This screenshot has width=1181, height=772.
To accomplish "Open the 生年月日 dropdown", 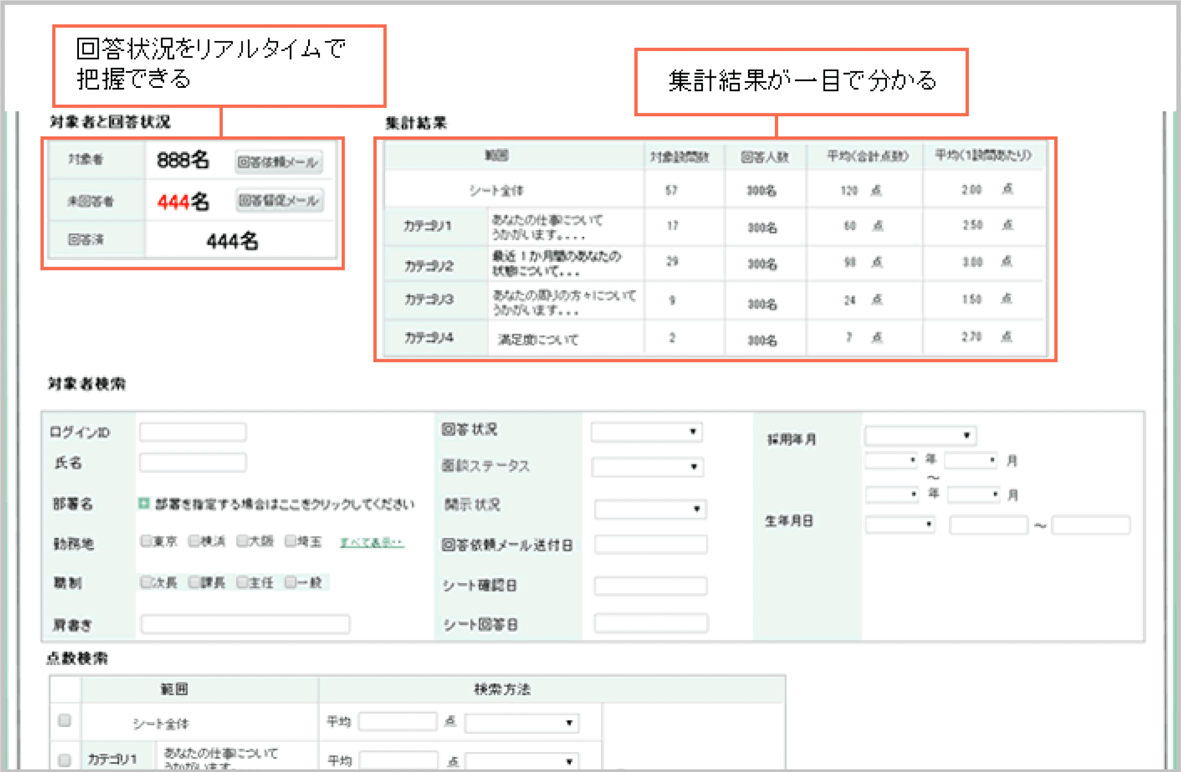I will (900, 525).
